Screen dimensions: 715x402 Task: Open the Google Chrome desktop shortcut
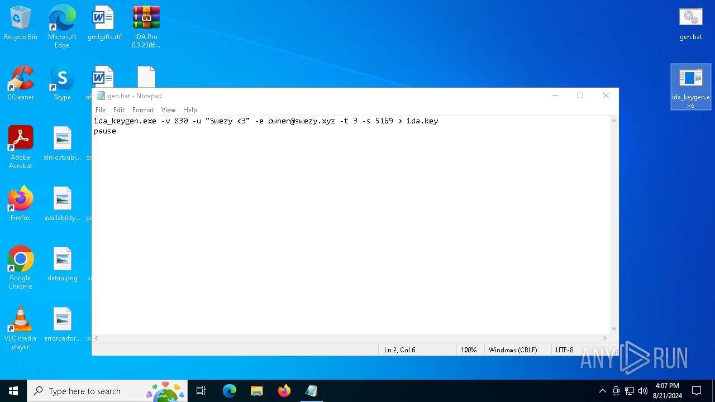point(21,268)
